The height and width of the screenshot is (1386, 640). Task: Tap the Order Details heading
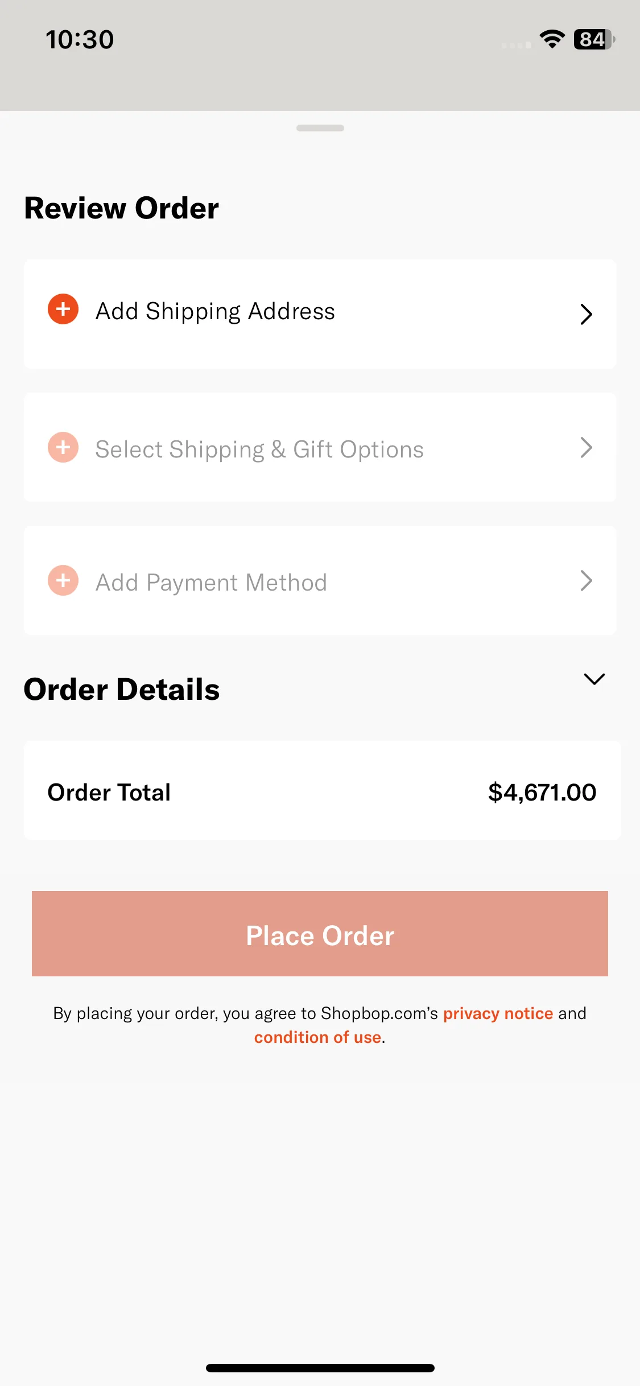pos(122,689)
